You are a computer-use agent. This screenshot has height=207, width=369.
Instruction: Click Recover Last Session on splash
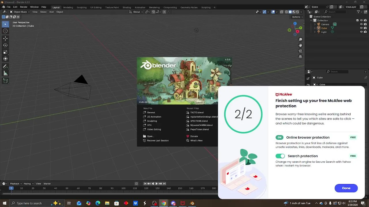[158, 141]
